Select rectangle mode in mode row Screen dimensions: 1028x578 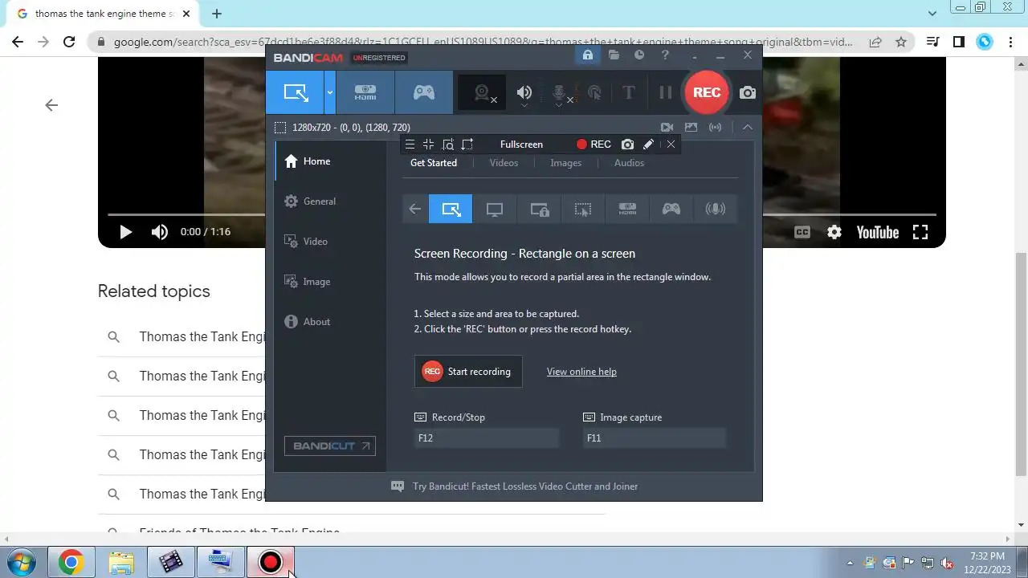[x=451, y=209]
